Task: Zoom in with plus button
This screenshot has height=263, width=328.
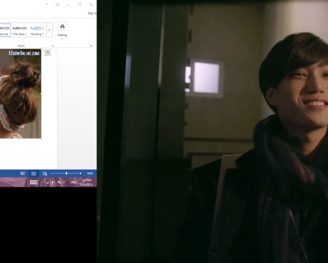Action: coord(80,174)
